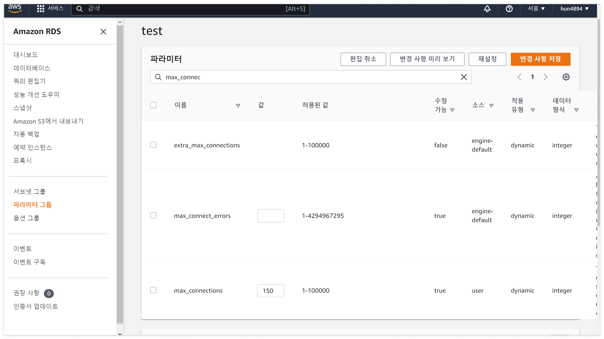Open the help question mark icon
This screenshot has width=604, height=339.
click(x=509, y=9)
